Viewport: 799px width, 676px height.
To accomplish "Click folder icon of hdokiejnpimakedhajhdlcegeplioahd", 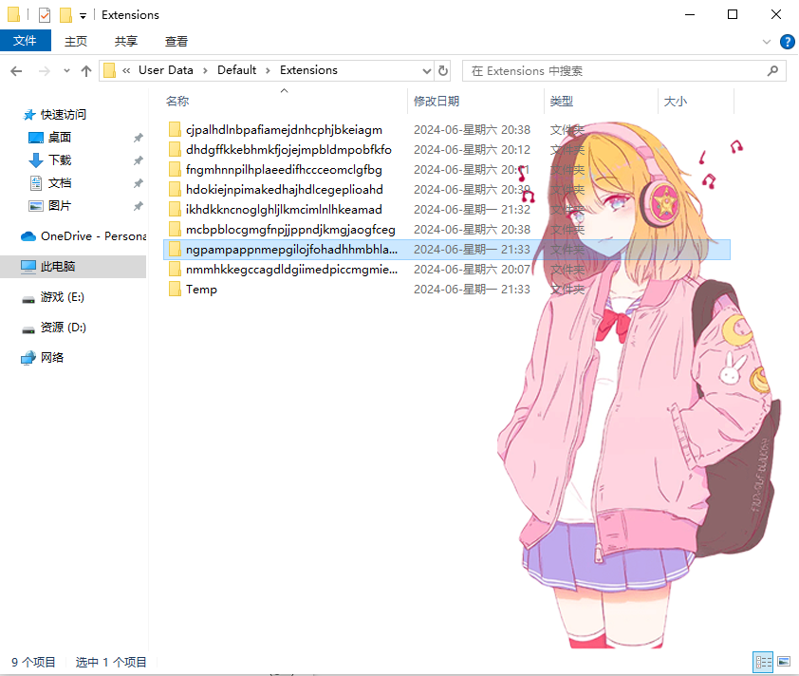I will 175,189.
